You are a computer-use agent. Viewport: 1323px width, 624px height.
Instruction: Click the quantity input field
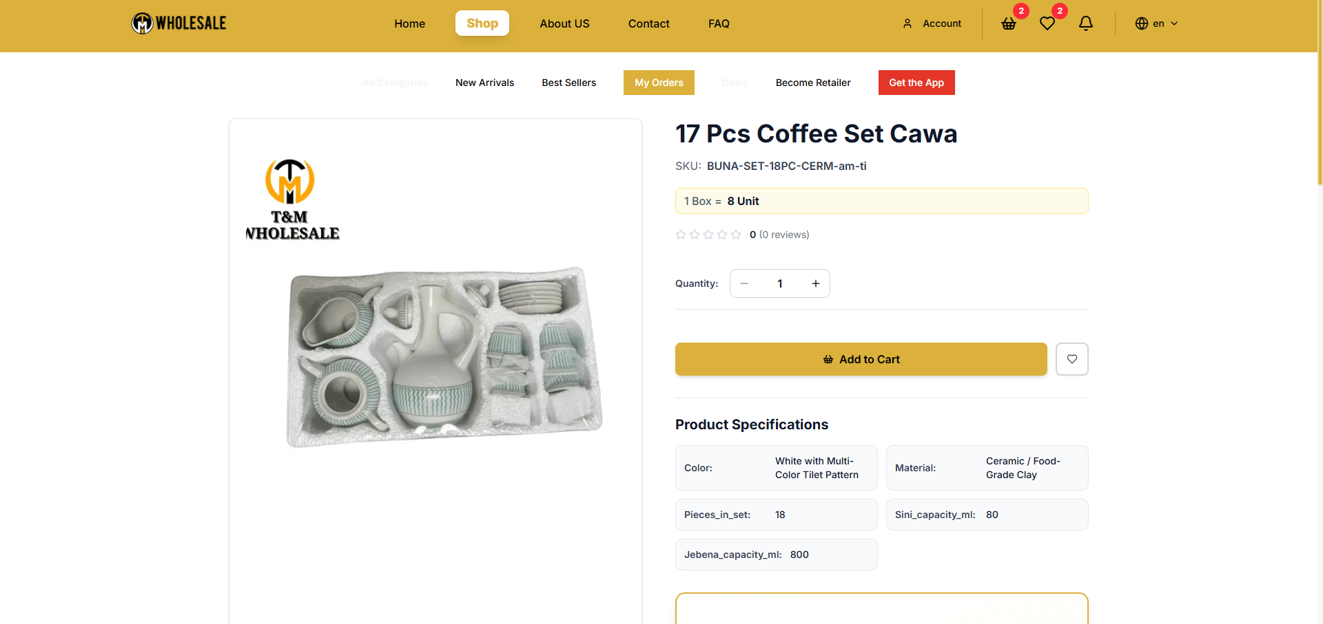point(780,283)
